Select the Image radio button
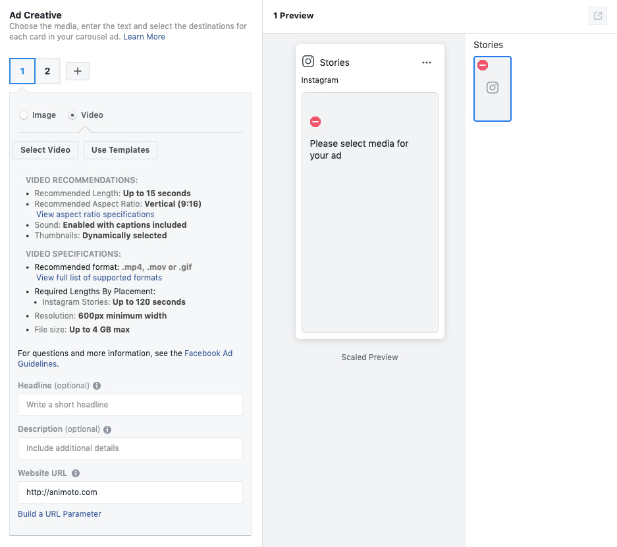Viewport: 617px width, 547px height. pos(22,115)
